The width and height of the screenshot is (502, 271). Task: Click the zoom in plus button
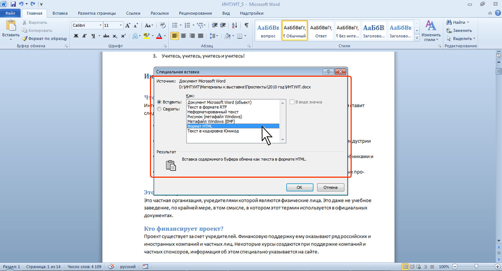[497, 267]
